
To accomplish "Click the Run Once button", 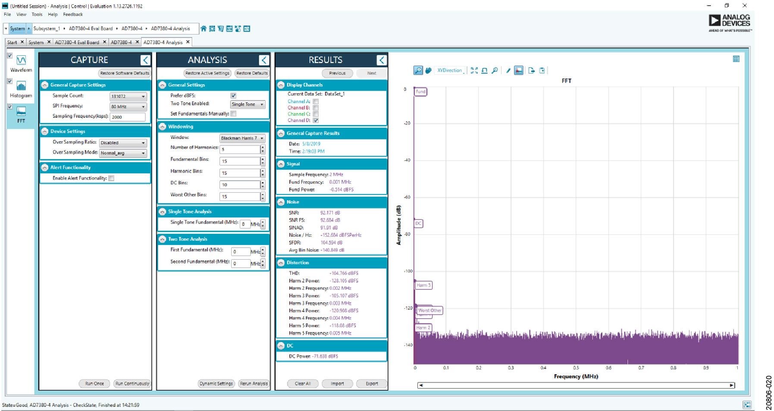I will click(94, 383).
